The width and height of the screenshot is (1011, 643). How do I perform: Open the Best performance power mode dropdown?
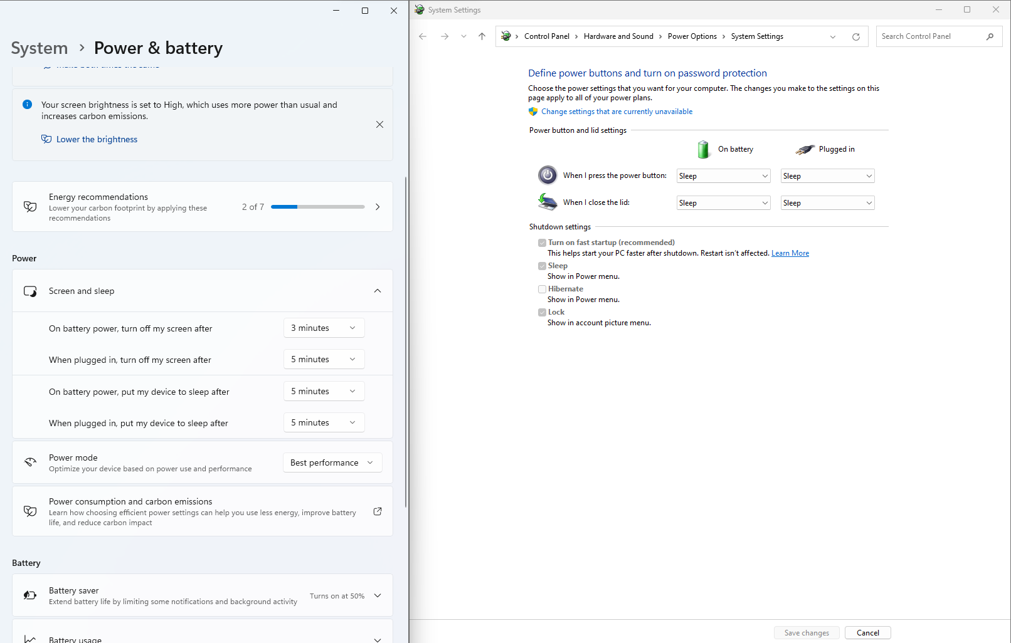coord(332,463)
